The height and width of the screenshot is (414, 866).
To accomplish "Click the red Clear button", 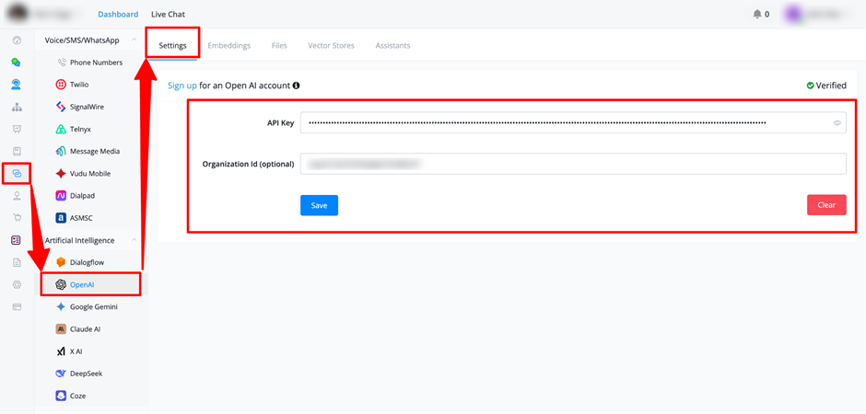I will 826,205.
